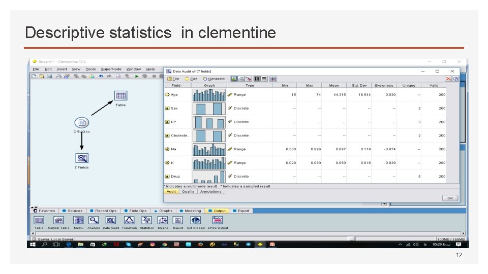Pick the Matrix node from the palette
The width and height of the screenshot is (488, 274).
click(78, 220)
